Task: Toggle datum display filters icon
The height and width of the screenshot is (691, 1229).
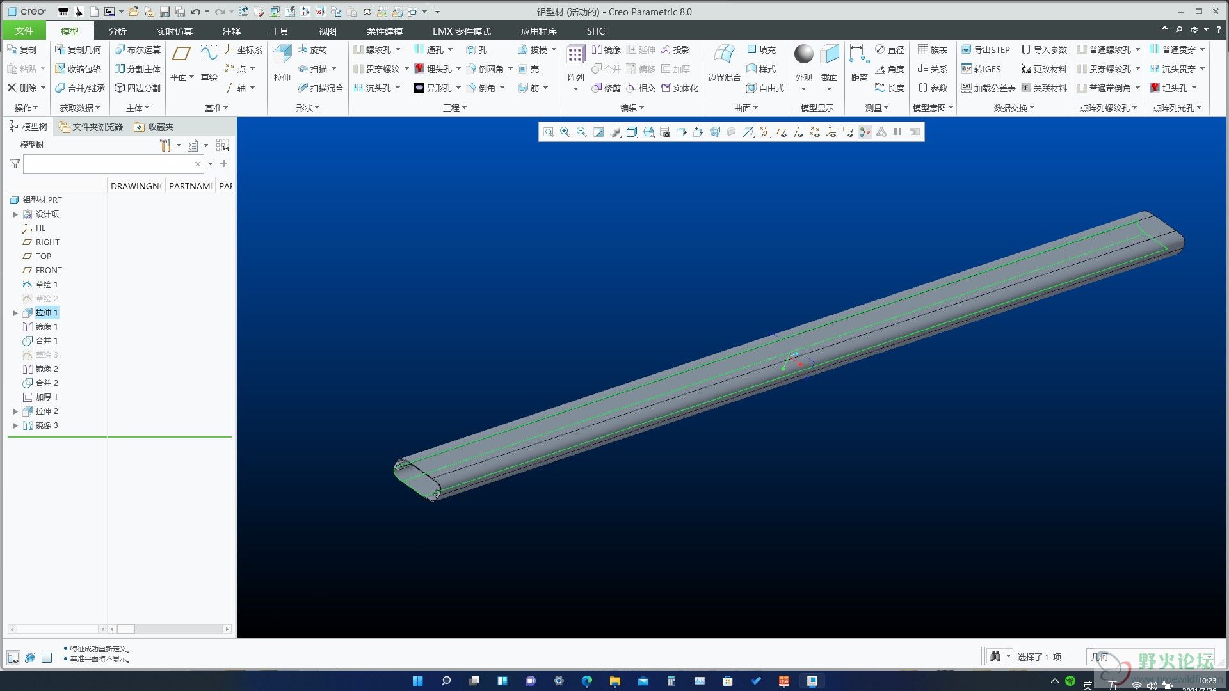Action: 765,132
